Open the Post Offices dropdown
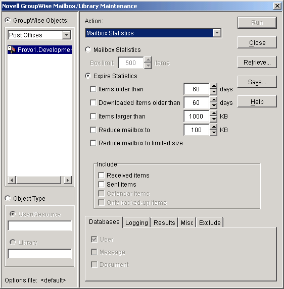Viewport: 284px width, 289px height. tap(67, 35)
